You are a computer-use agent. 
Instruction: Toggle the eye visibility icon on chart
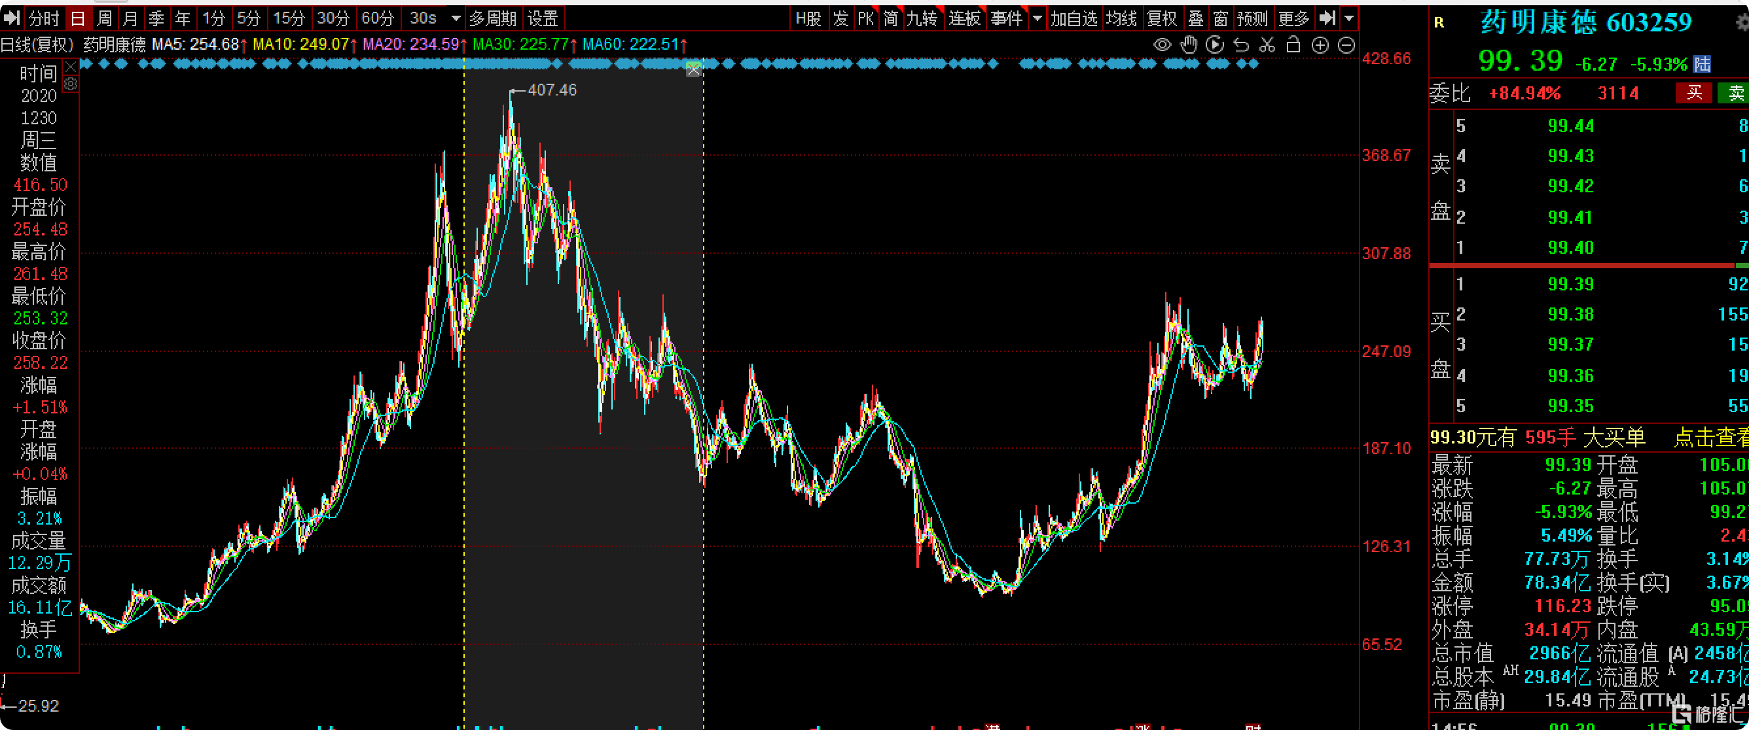click(1163, 45)
